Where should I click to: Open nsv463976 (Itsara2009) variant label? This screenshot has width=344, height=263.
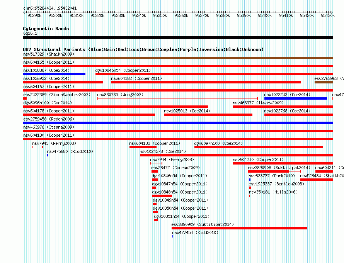[49, 127]
